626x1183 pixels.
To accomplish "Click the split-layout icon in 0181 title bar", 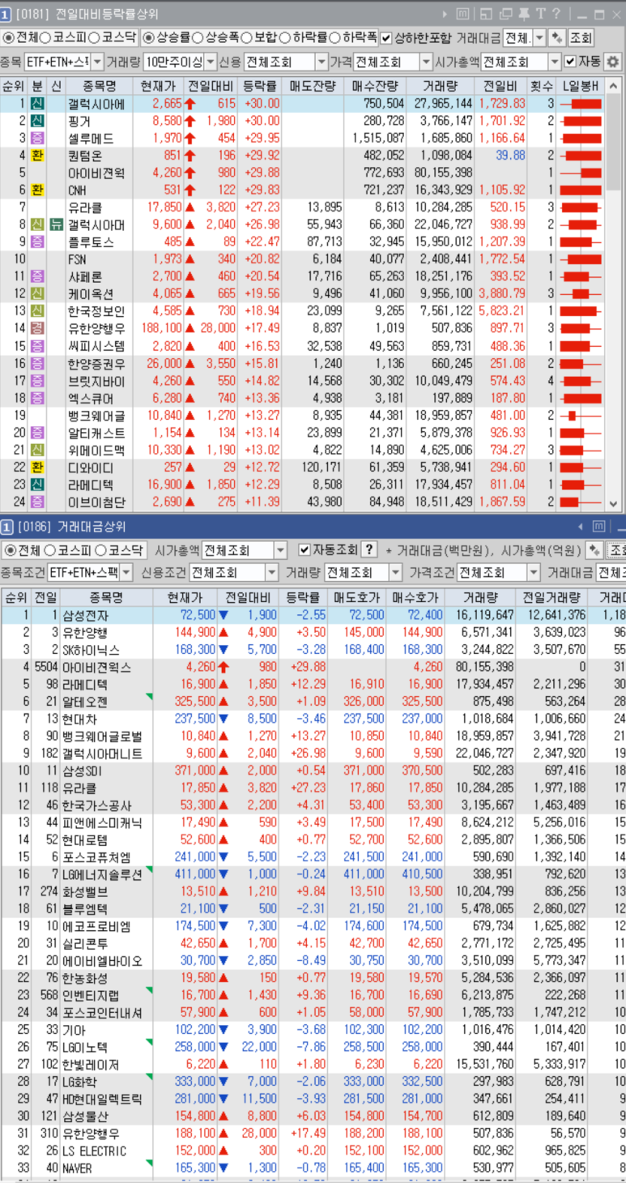I will click(486, 14).
